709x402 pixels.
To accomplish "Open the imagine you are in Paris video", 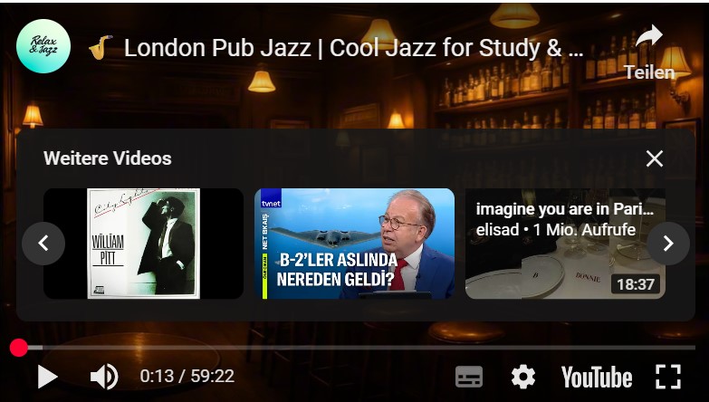I will [x=565, y=244].
